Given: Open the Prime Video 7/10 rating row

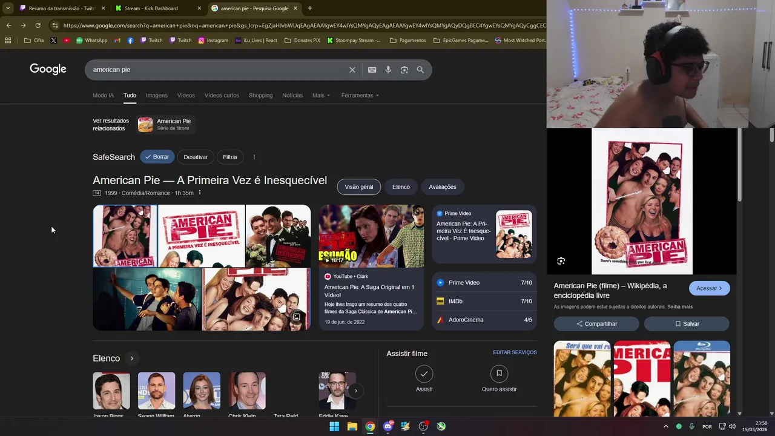Looking at the screenshot, I should (484, 283).
